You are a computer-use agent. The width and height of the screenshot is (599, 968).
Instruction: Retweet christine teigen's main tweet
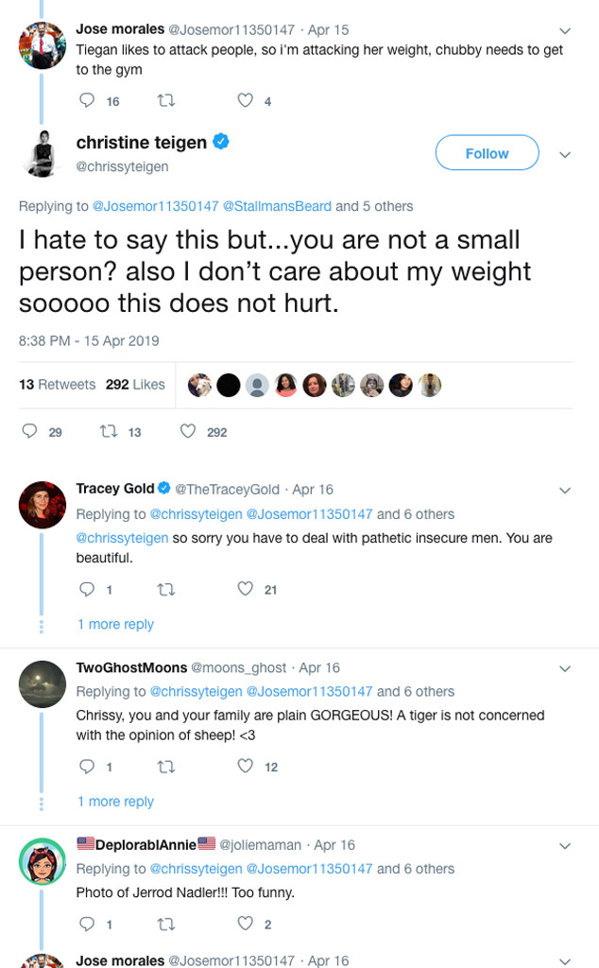109,431
